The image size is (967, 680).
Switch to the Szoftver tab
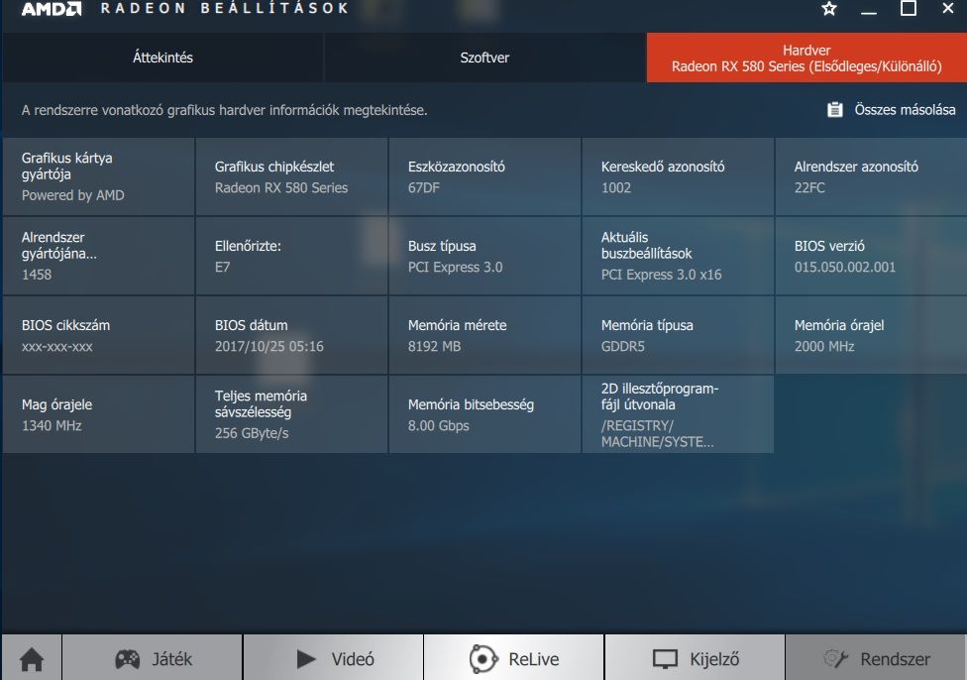point(484,57)
